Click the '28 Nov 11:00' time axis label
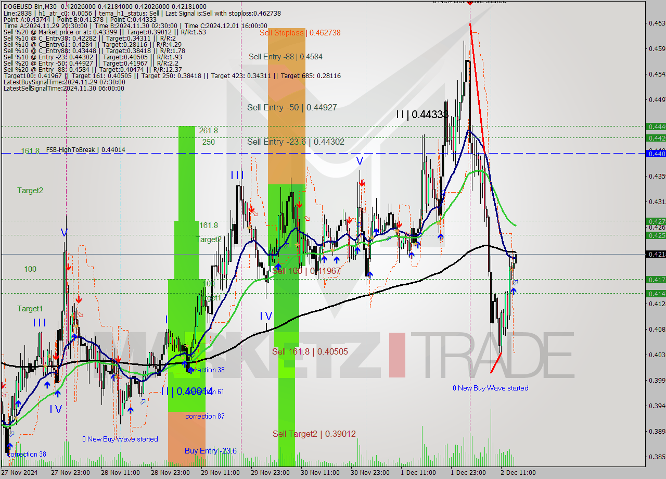The image size is (666, 479). point(120,473)
